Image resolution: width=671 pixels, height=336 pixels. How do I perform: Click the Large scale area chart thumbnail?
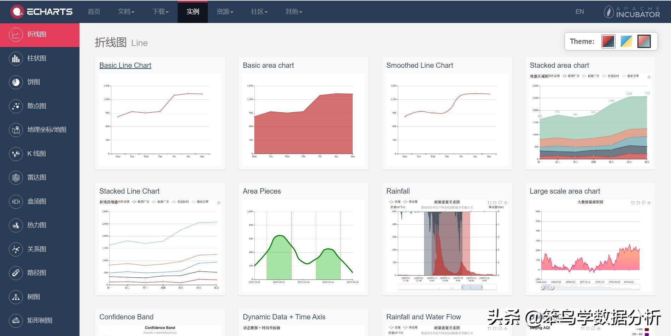[590, 246]
